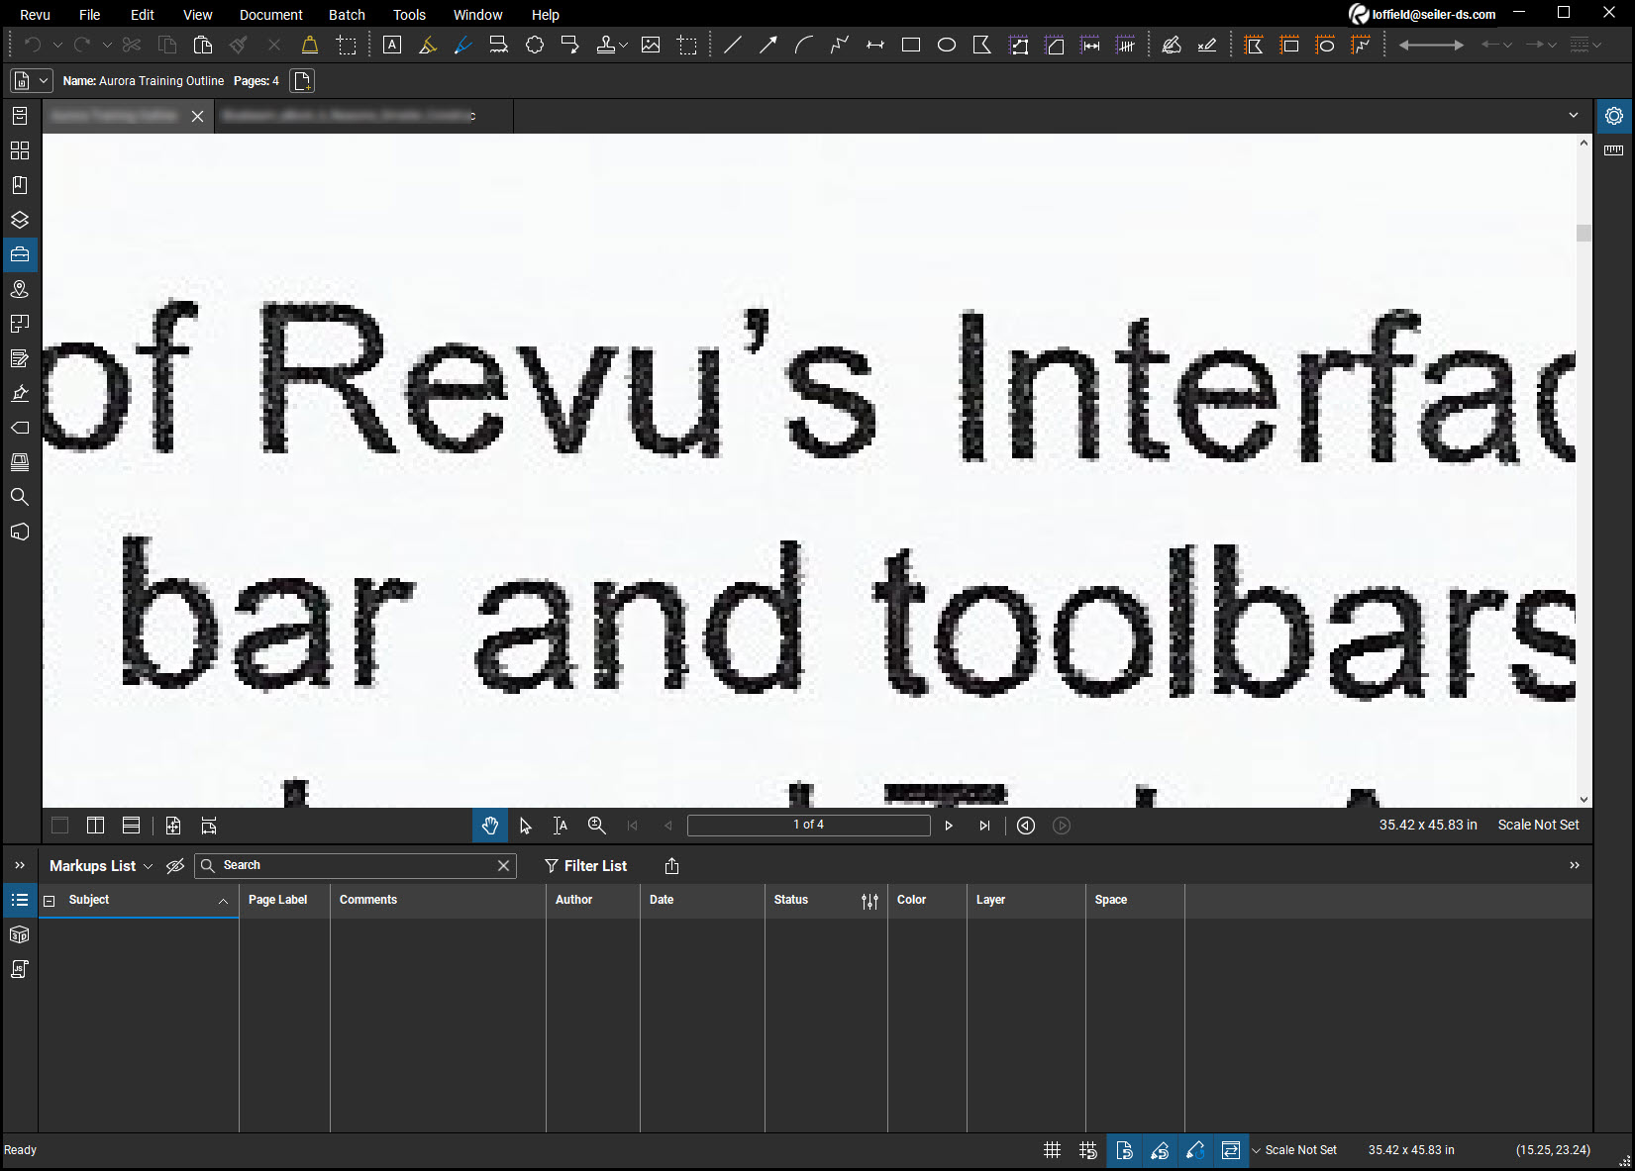
Task: Open the Edit menu
Action: tap(143, 15)
